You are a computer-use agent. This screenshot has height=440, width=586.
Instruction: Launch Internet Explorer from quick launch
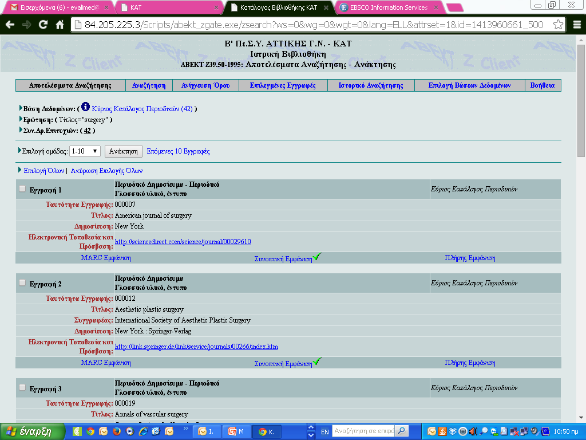click(x=142, y=431)
